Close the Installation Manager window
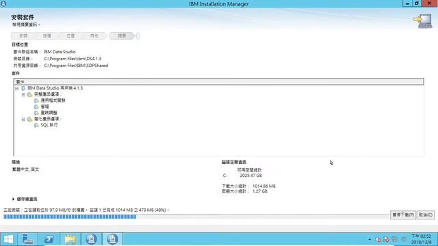Screen dimensions: 438x246 pyautogui.click(x=429, y=3)
